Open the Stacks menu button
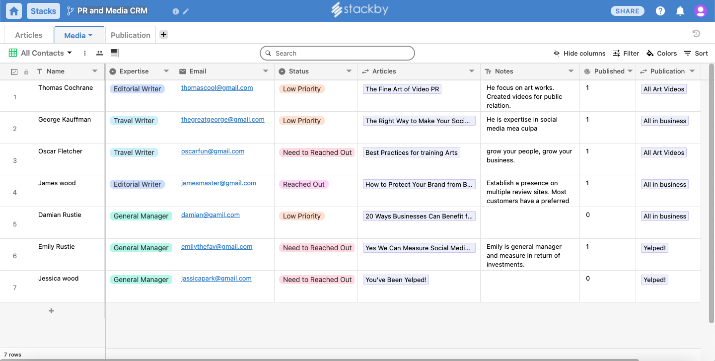This screenshot has height=361, width=715. (x=43, y=11)
